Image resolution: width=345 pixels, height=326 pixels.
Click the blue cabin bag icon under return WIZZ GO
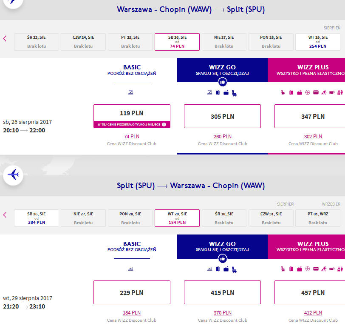226,269
